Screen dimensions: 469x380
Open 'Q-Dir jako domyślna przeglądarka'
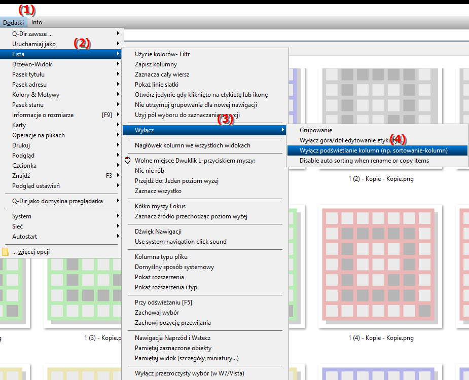pyautogui.click(x=60, y=201)
